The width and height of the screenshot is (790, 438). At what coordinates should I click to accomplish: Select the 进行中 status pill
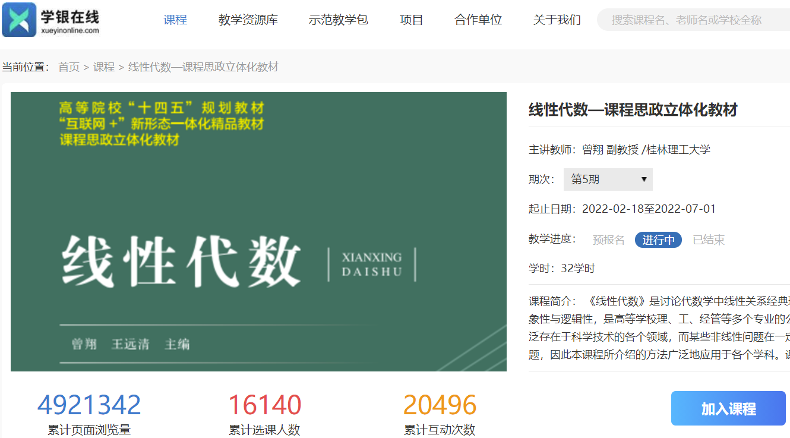(658, 240)
